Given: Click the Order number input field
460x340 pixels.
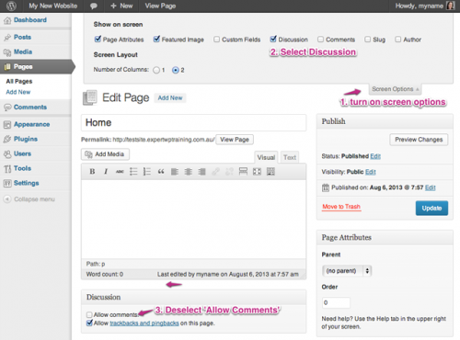Looking at the screenshot, I should 336,302.
